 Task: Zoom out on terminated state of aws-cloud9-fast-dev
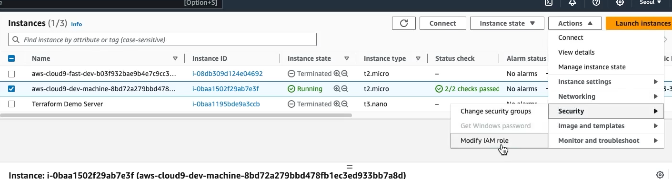(345, 74)
